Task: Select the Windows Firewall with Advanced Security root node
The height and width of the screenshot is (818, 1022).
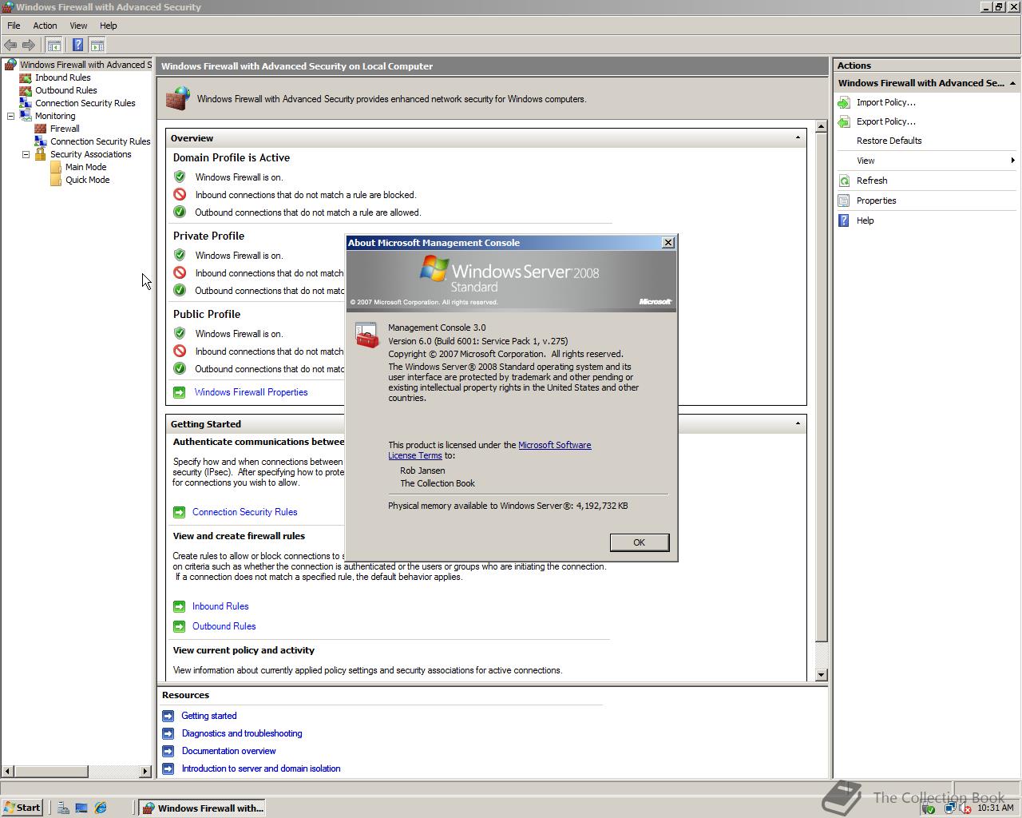Action: pyautogui.click(x=78, y=65)
